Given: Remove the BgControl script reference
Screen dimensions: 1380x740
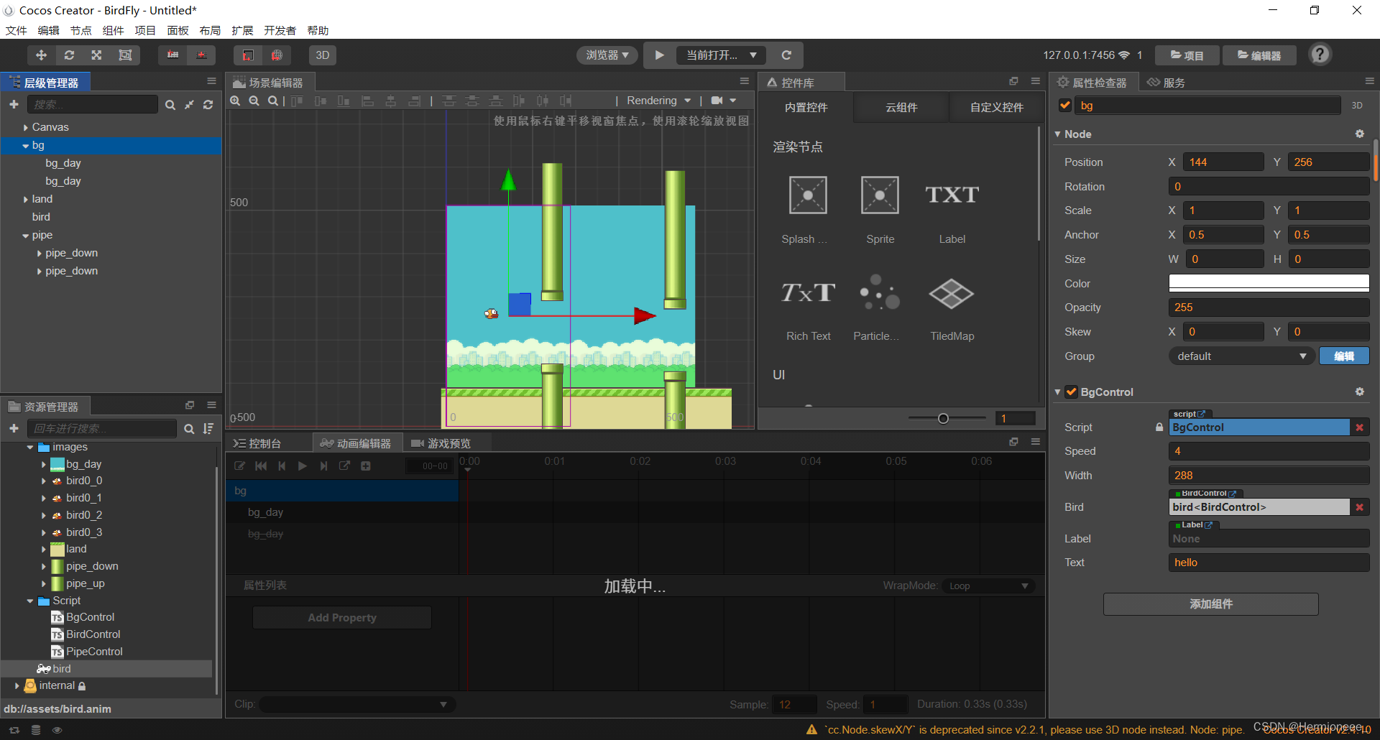Looking at the screenshot, I should click(x=1359, y=427).
